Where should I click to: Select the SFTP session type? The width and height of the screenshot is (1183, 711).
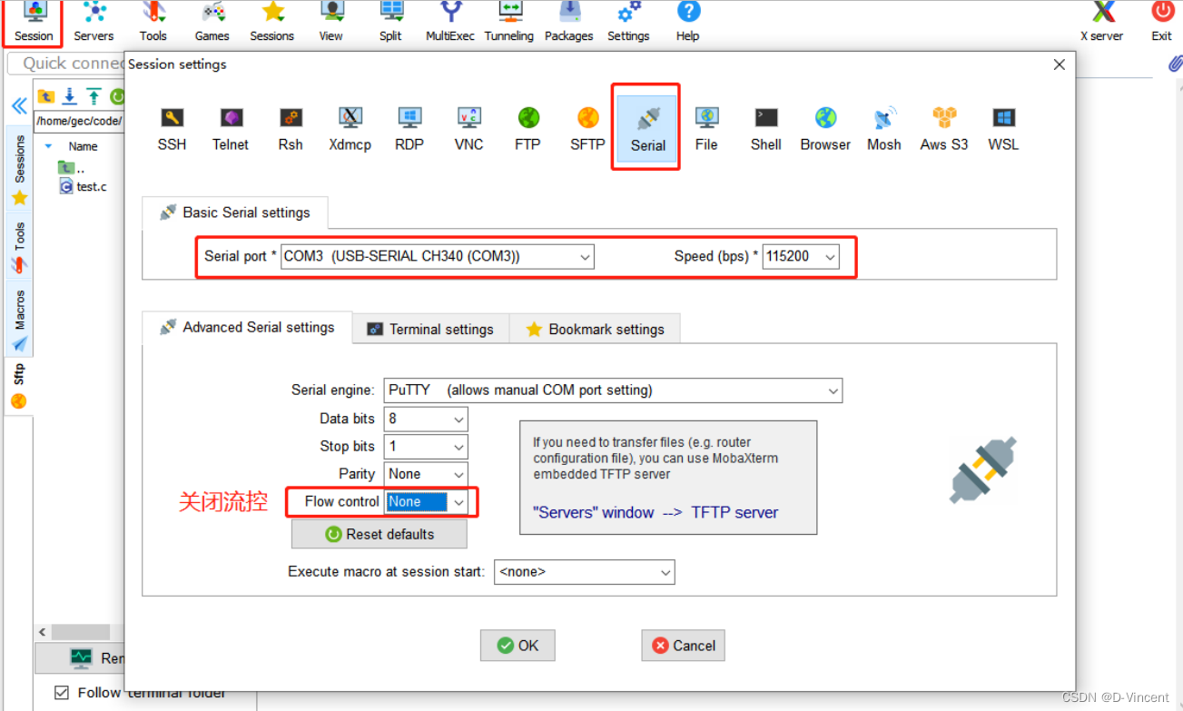point(587,129)
